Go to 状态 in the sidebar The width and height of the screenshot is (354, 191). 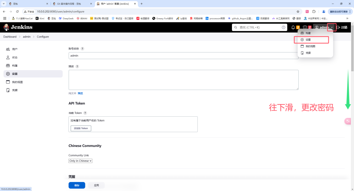15,57
